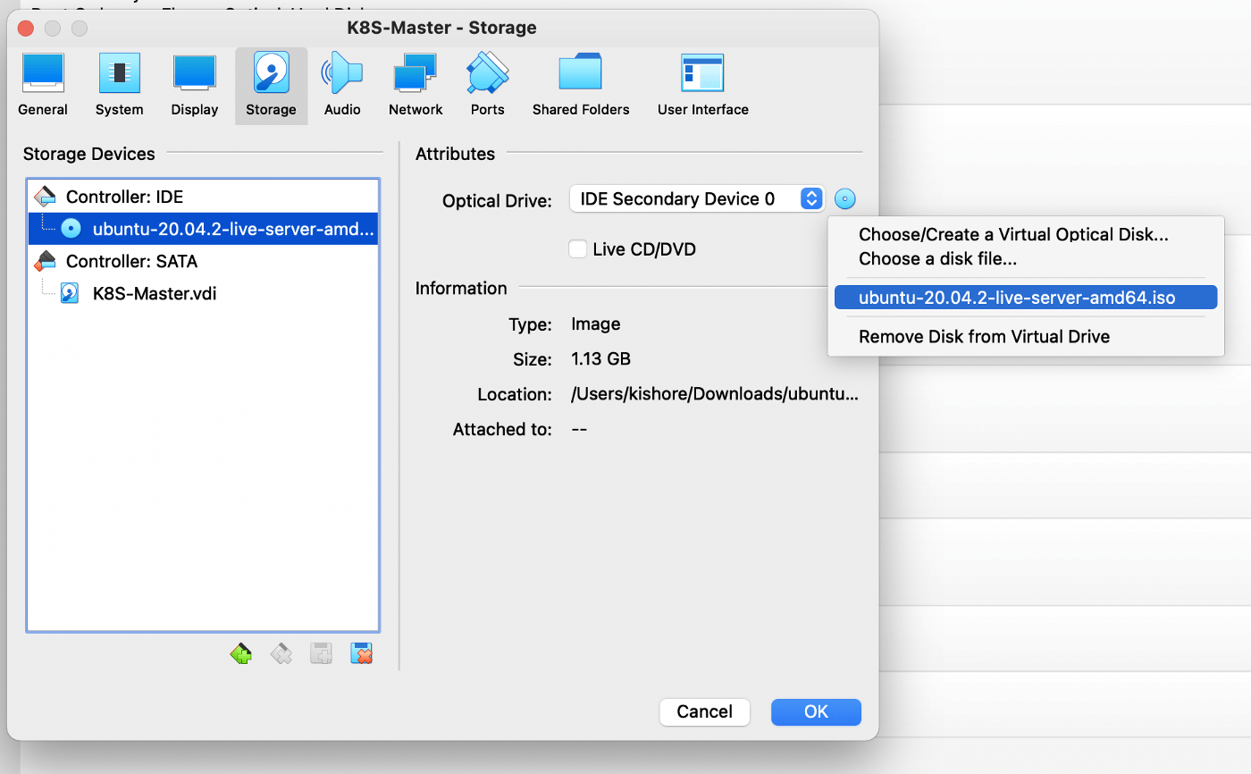Open the Shared Folders settings section
The image size is (1251, 774).
(x=581, y=86)
